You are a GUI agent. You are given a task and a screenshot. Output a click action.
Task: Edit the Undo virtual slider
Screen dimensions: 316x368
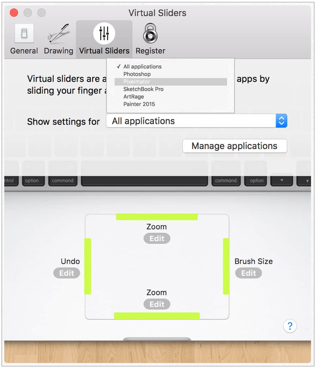coord(66,273)
